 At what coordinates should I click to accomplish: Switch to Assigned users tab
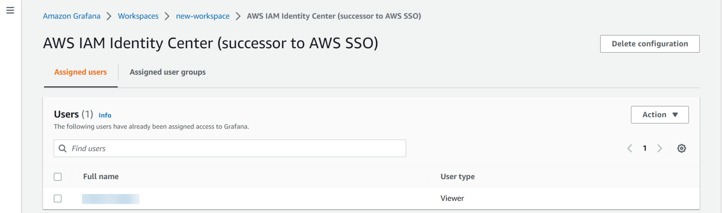80,72
